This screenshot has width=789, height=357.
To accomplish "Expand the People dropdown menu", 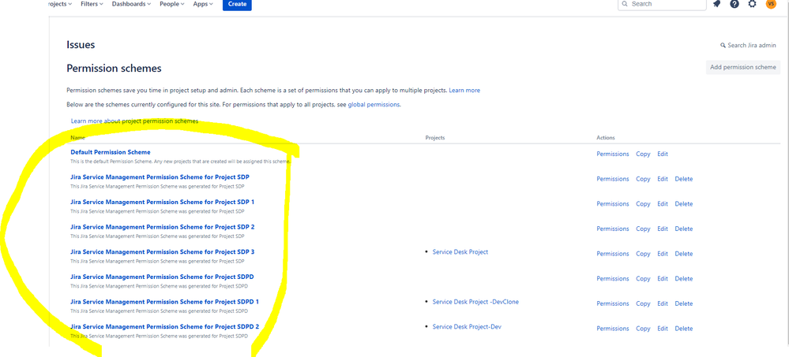I will [172, 3].
